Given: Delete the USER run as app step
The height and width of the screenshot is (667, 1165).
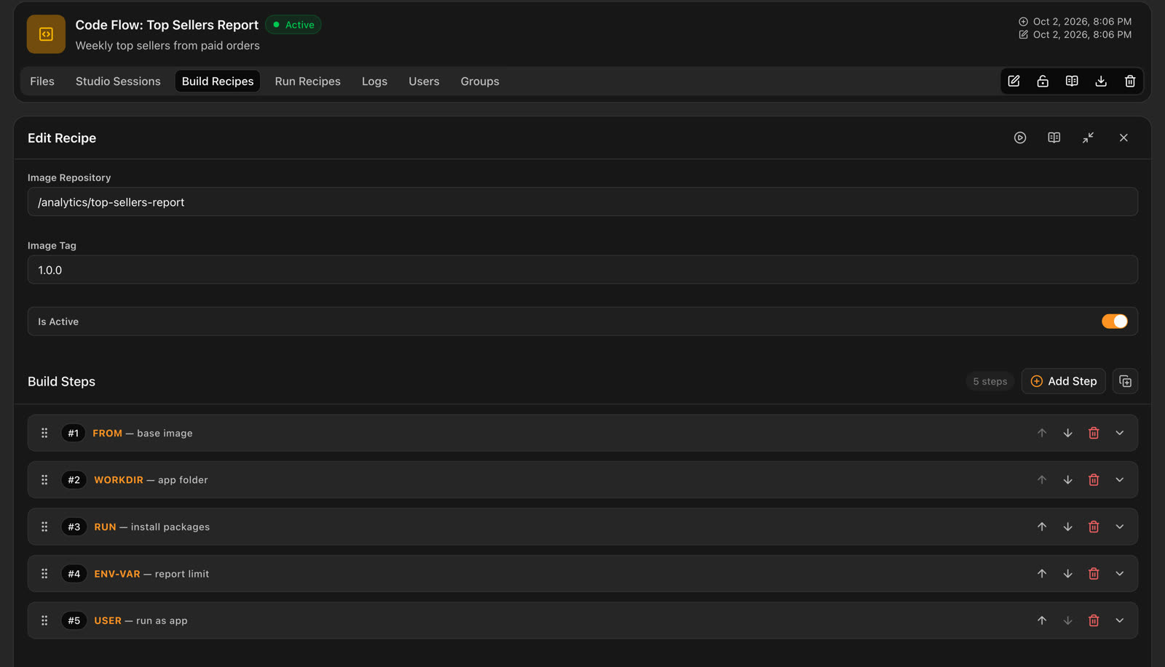Looking at the screenshot, I should point(1094,620).
